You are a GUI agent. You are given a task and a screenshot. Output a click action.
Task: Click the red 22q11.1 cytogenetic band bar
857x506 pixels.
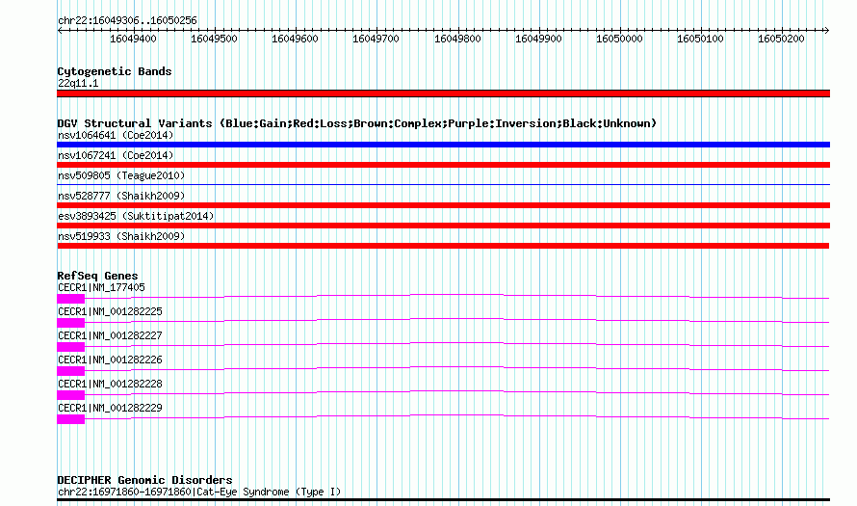443,93
